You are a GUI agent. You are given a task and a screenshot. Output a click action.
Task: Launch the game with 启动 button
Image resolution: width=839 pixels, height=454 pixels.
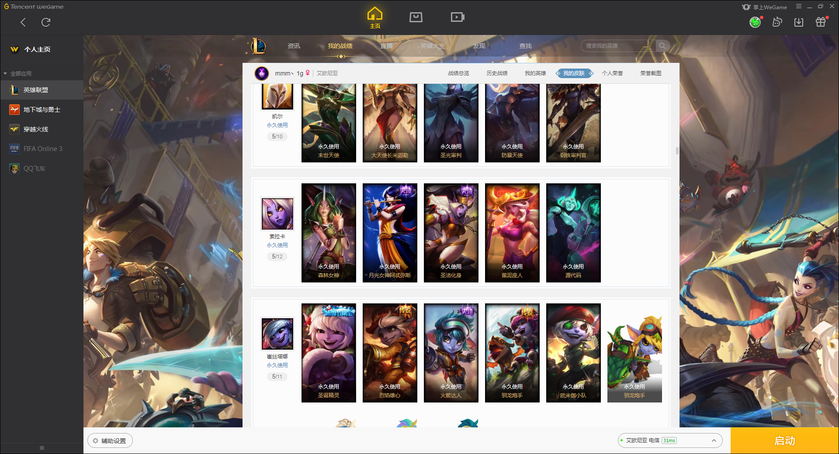tap(784, 441)
